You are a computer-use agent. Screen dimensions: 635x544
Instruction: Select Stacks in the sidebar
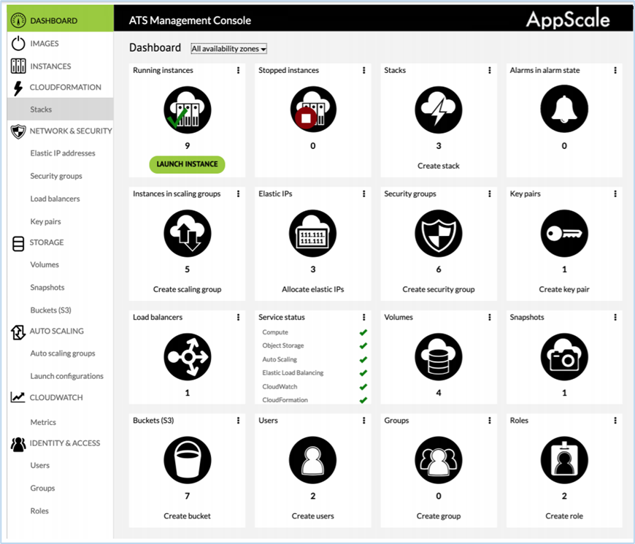point(60,109)
